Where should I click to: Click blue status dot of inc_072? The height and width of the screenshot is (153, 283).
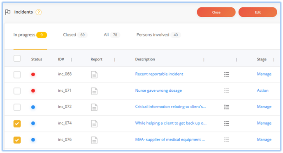coord(33,107)
